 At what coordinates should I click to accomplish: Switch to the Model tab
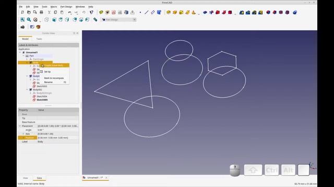click(x=25, y=39)
